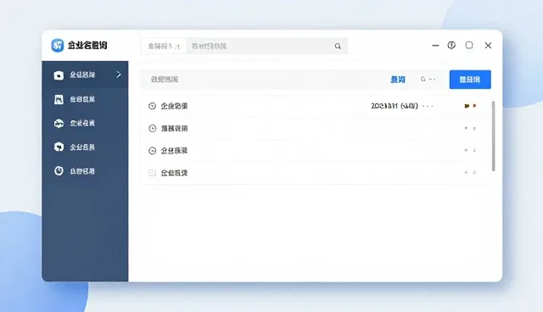The image size is (543, 312).
Task: Maximize the application window
Action: pyautogui.click(x=469, y=45)
